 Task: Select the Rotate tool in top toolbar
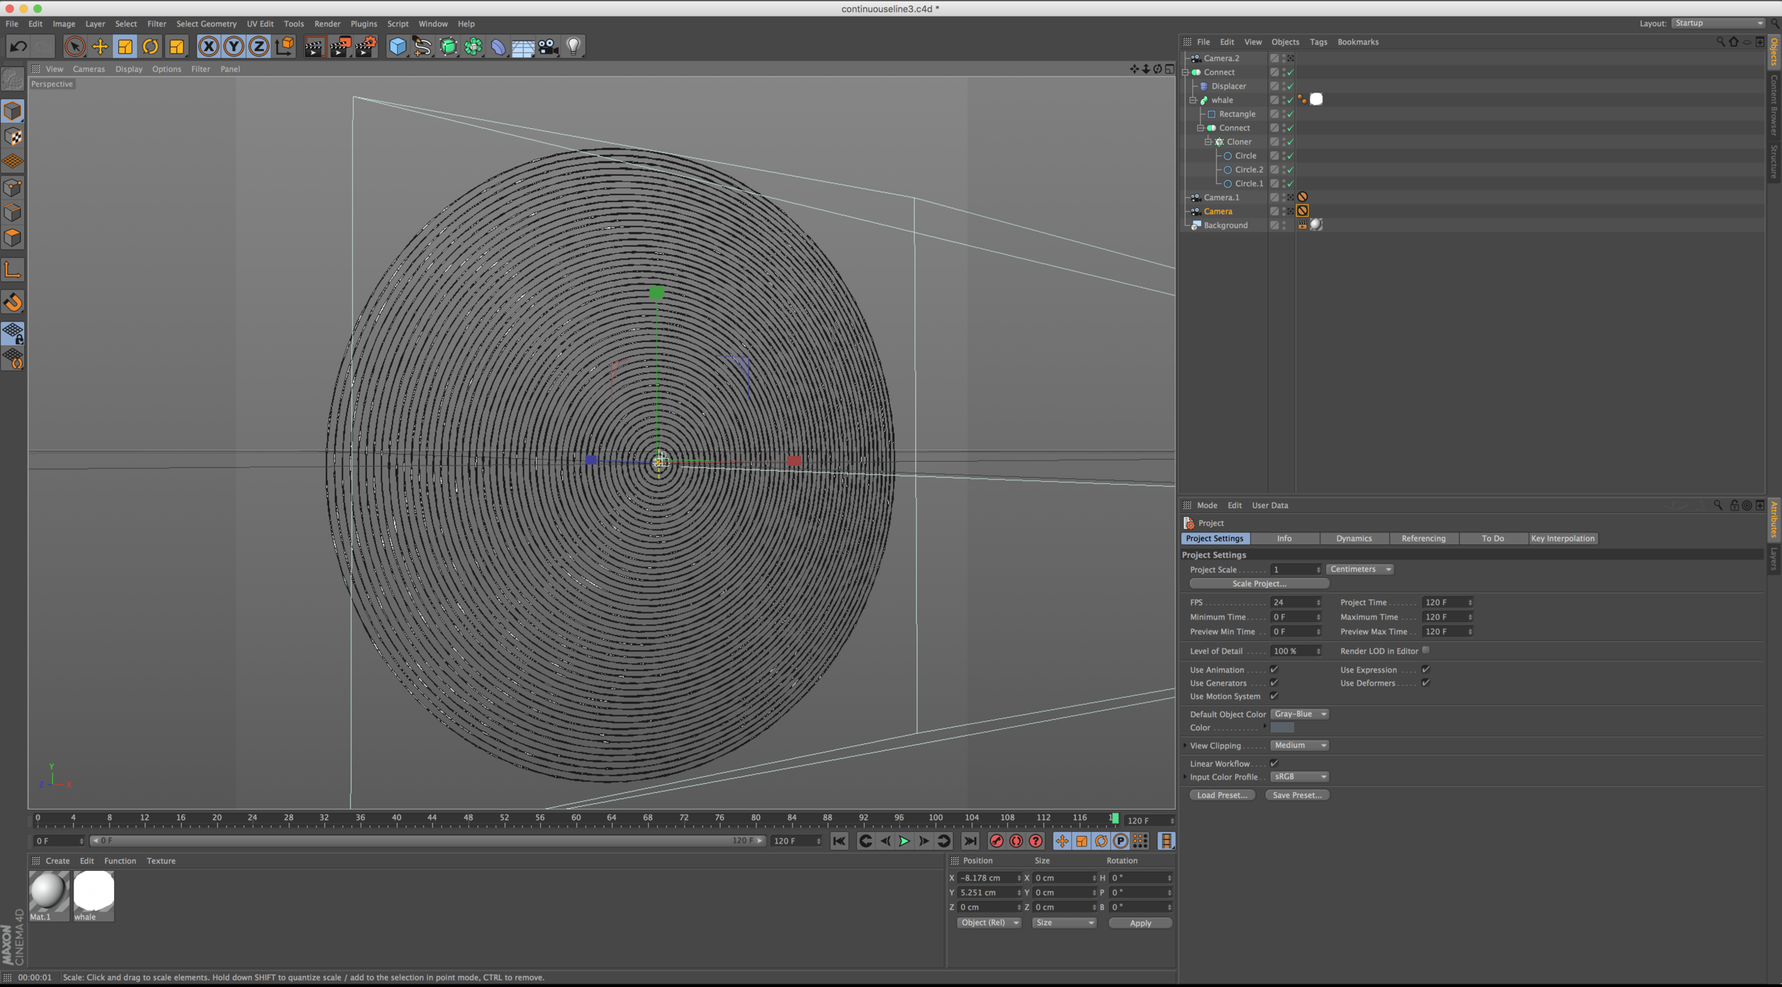pos(150,47)
